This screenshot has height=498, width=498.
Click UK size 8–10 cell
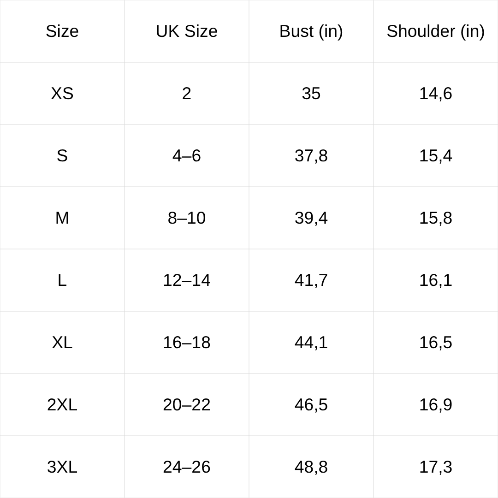(x=187, y=218)
